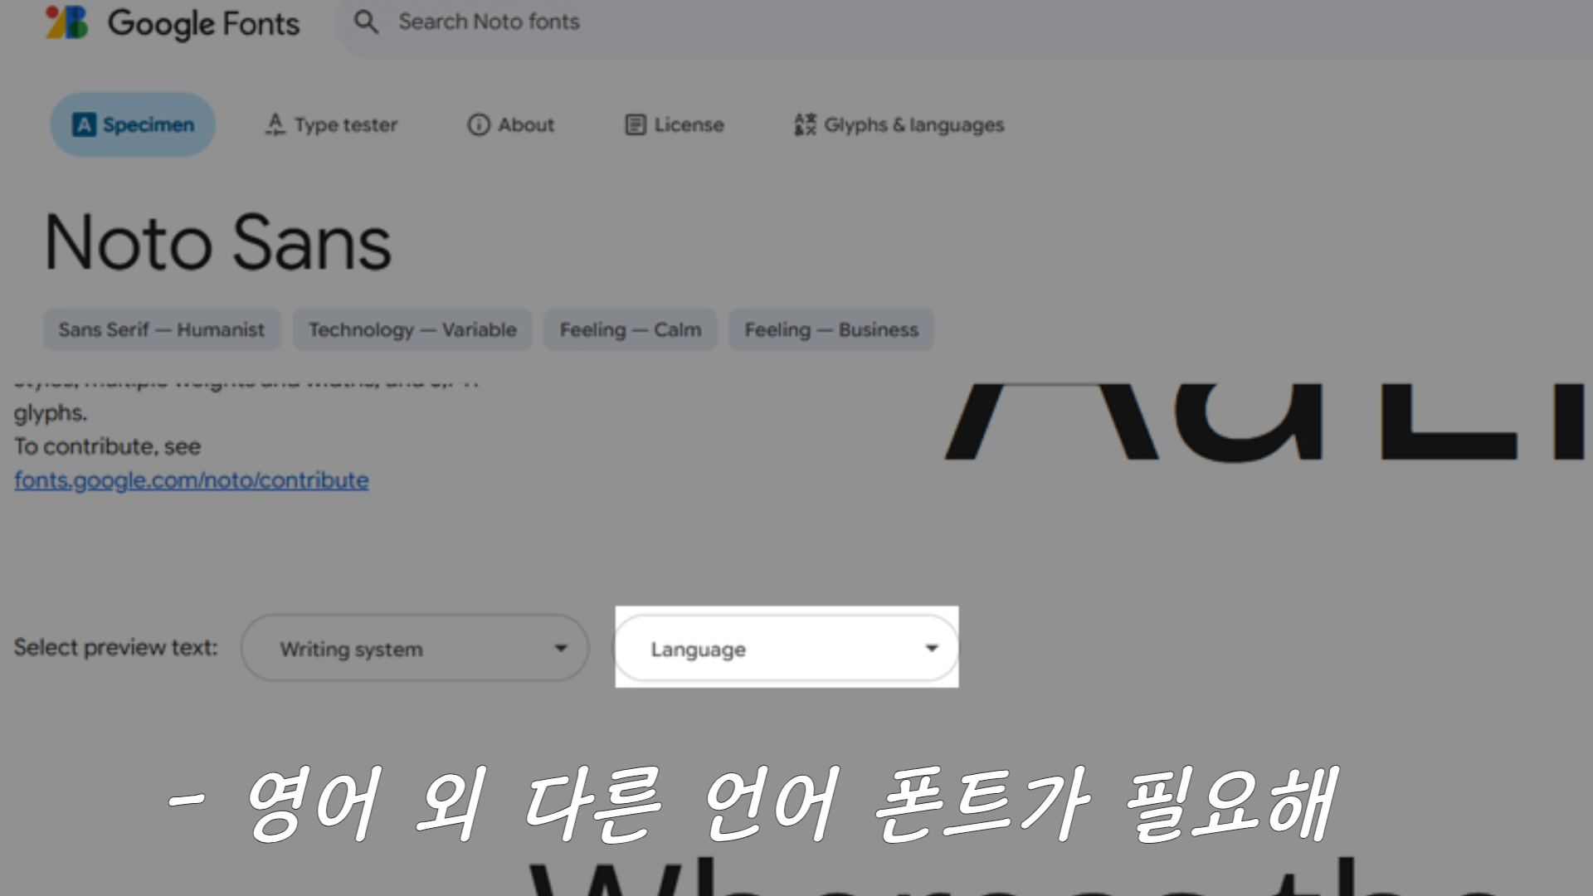Open the fonts.google.com/noto/contribute link

point(192,480)
